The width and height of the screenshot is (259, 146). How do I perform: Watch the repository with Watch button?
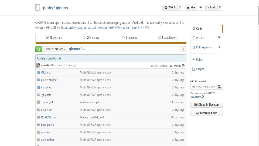tap(170, 8)
